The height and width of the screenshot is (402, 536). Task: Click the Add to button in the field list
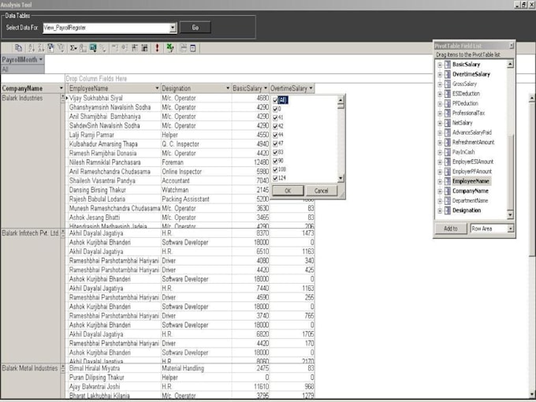(451, 229)
